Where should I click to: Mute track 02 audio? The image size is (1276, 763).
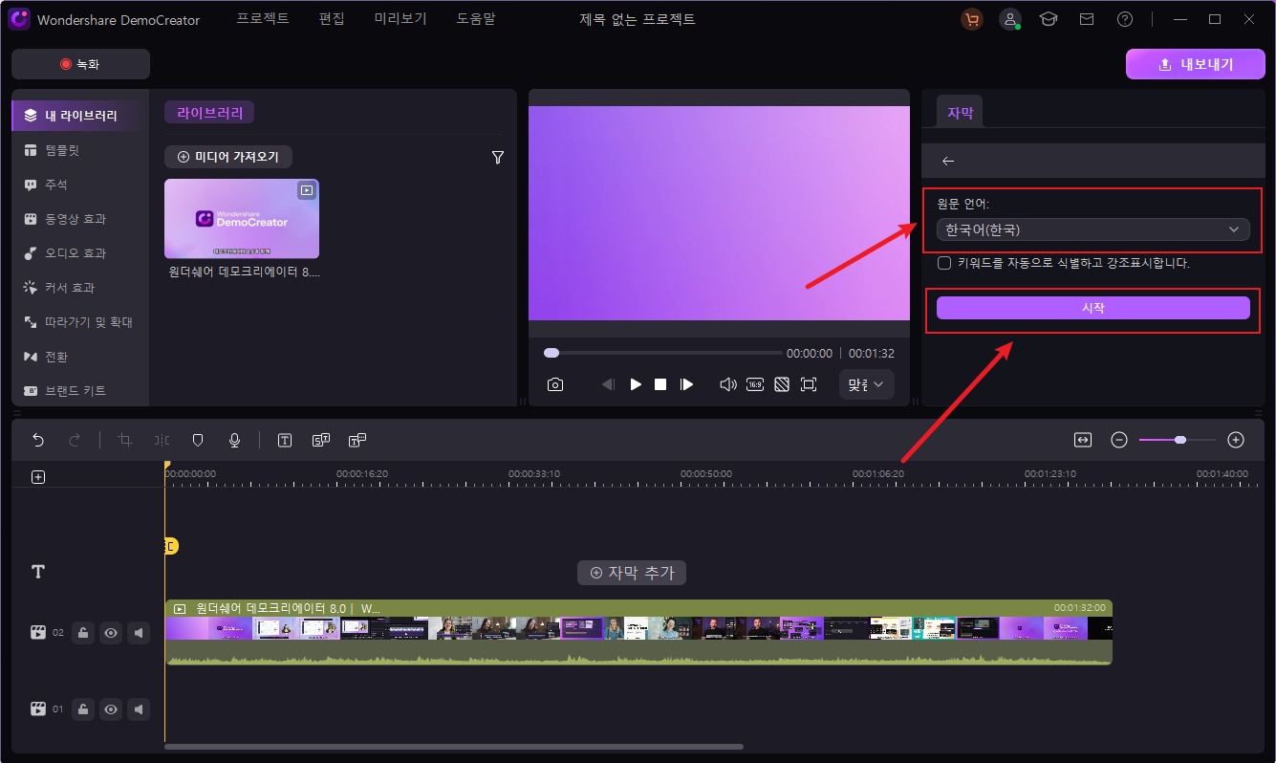(140, 633)
